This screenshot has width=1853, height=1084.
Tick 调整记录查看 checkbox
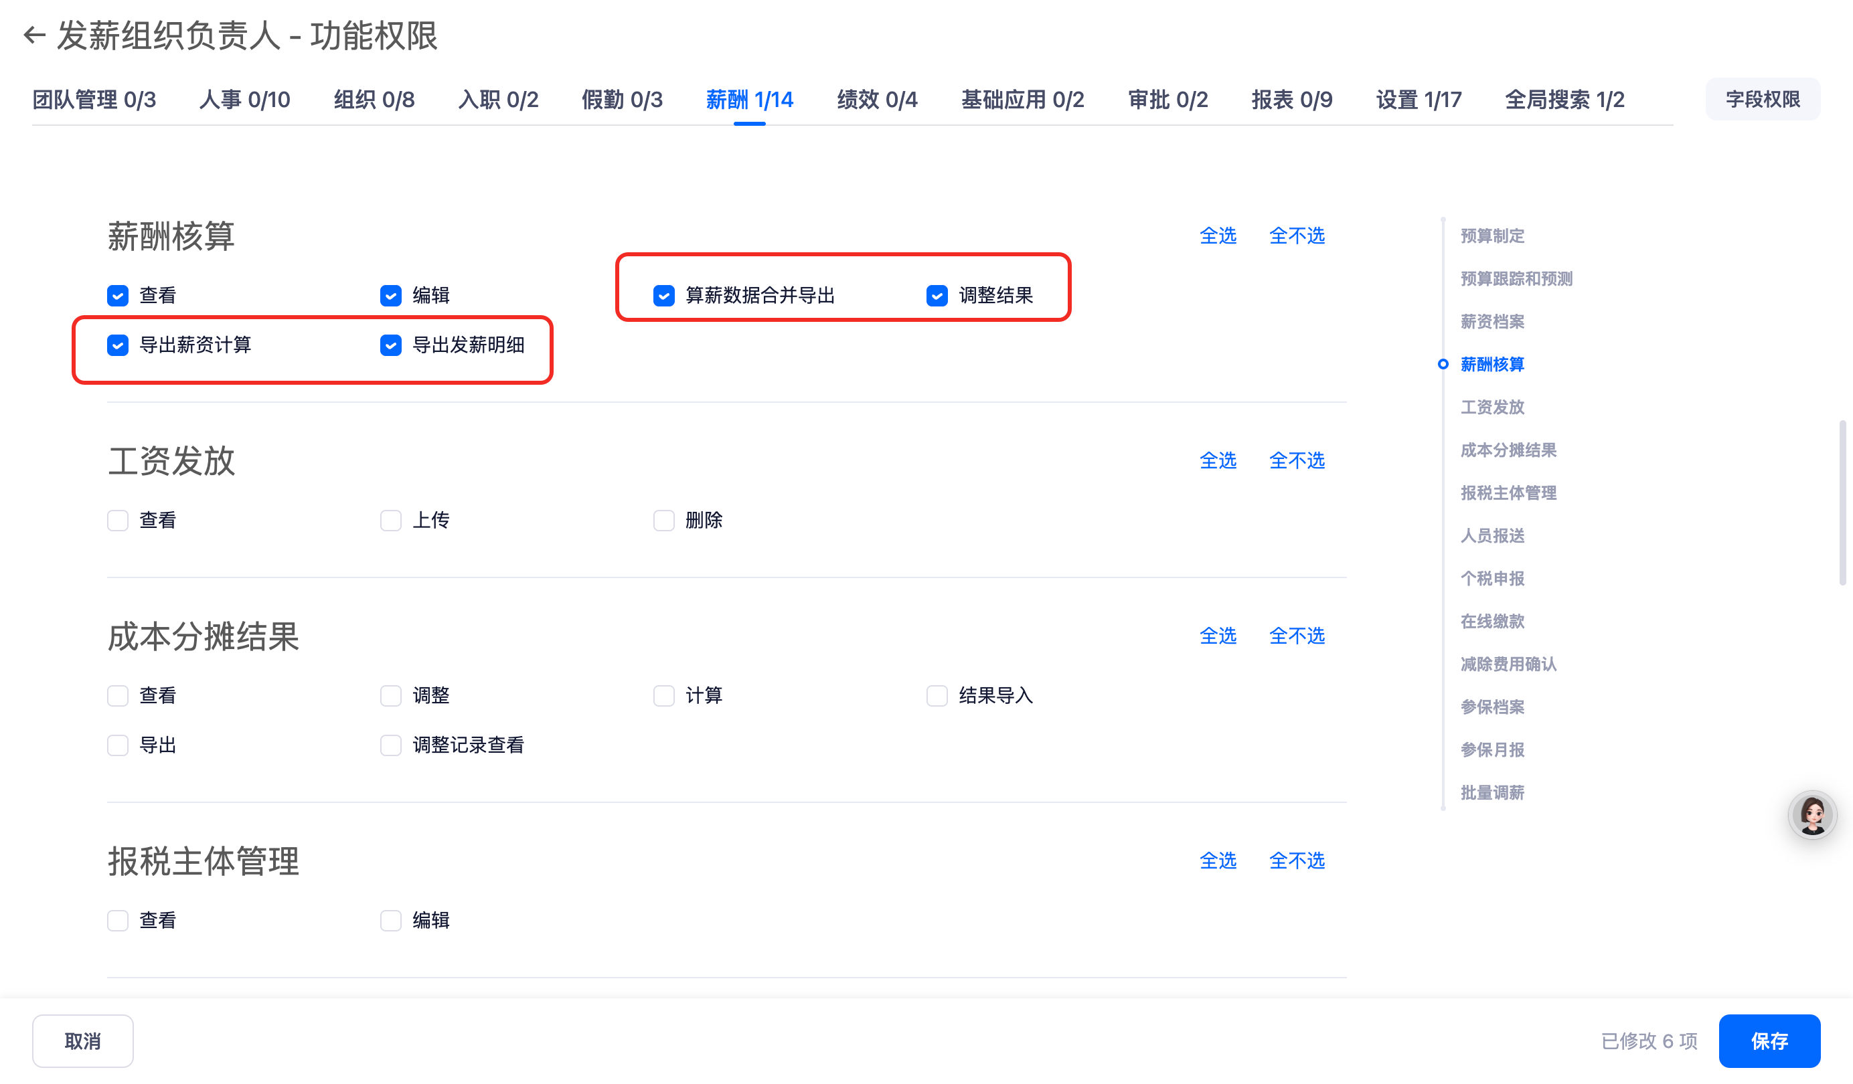pyautogui.click(x=390, y=745)
